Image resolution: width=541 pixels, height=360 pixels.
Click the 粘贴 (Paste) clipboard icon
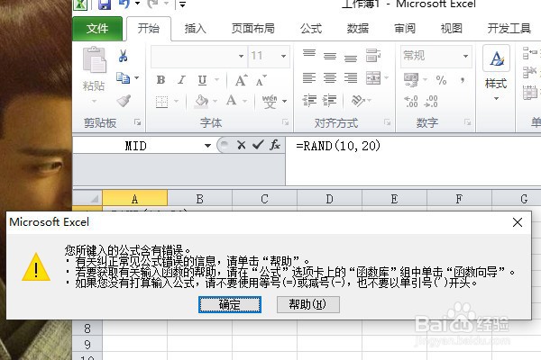click(x=94, y=60)
